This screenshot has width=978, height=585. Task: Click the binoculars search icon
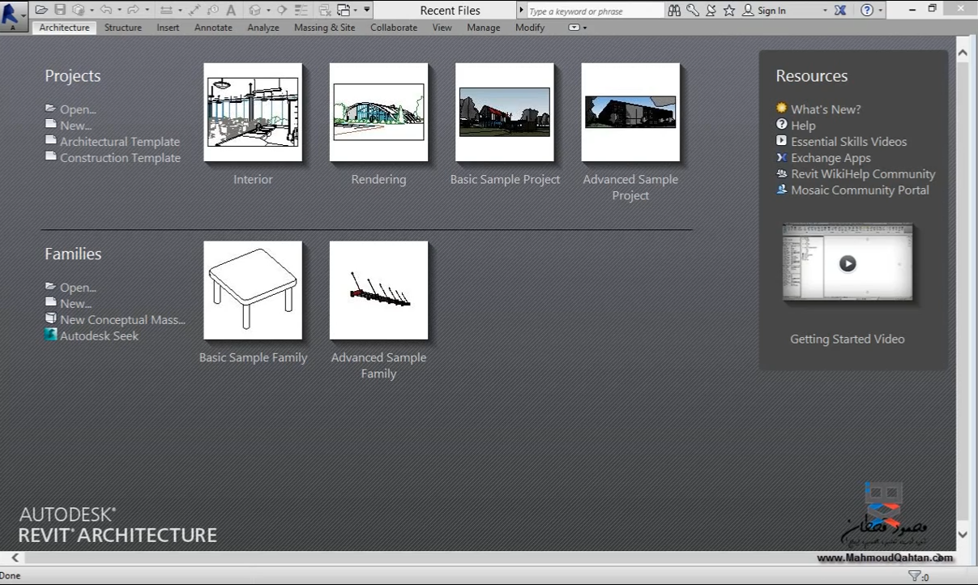pos(674,11)
